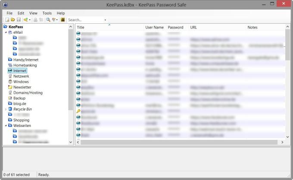The width and height of the screenshot is (293, 180).
Task: Click the entry list vertical scrollbar thumb
Action: pos(287,45)
